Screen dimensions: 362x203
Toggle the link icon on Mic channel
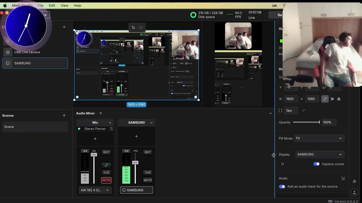pyautogui.click(x=106, y=165)
